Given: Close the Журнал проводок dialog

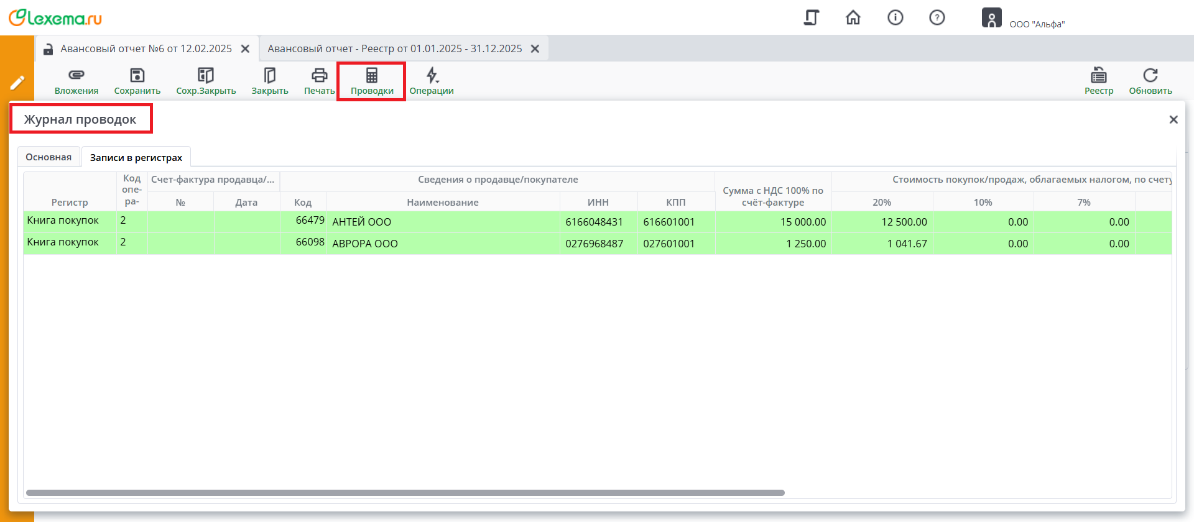Looking at the screenshot, I should pyautogui.click(x=1173, y=119).
